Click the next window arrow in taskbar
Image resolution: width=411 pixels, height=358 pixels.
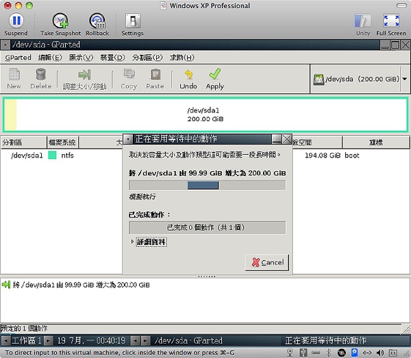[x=145, y=341]
